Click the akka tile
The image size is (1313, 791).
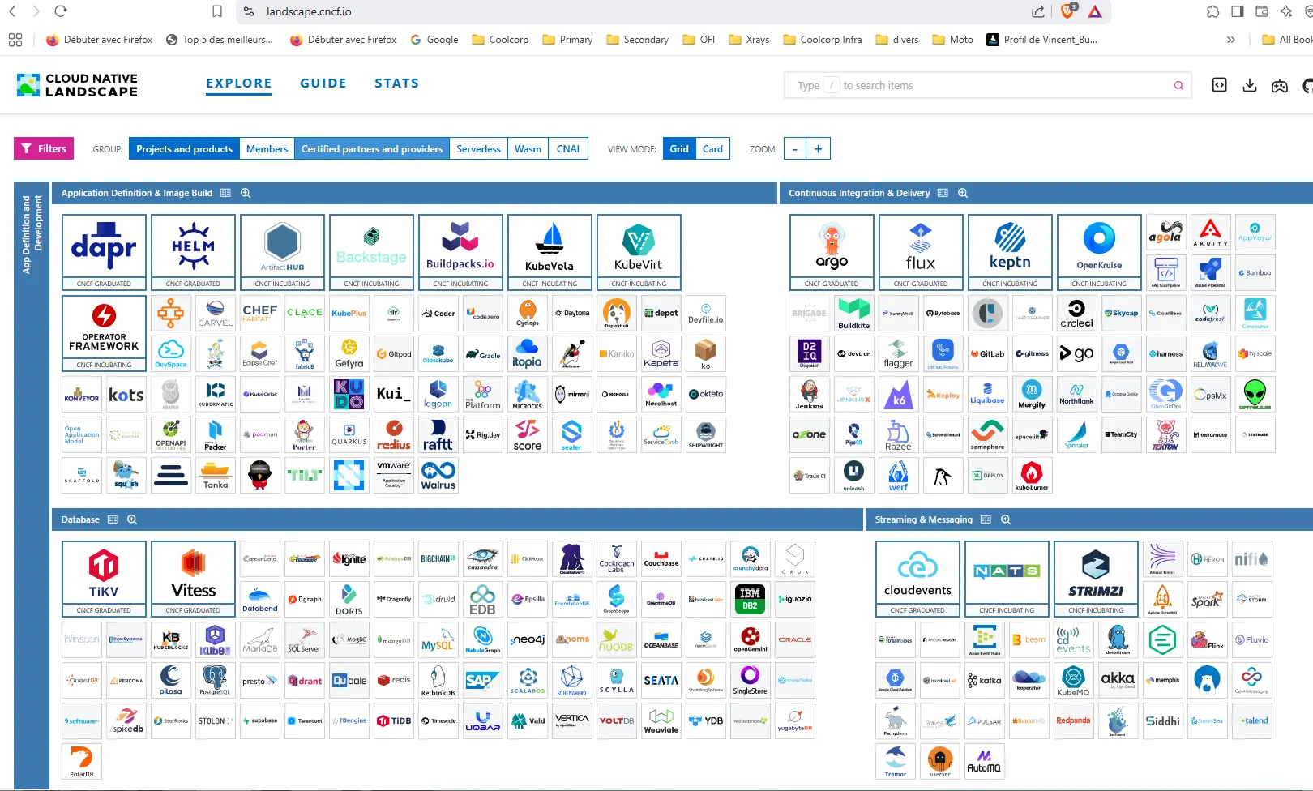click(x=1118, y=681)
